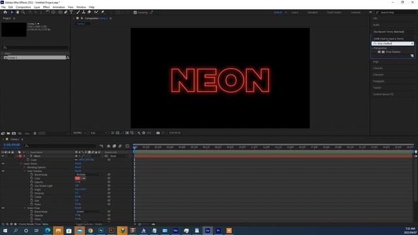Select the Pen tool
Screen dimensions: 418x235
pos(66,12)
